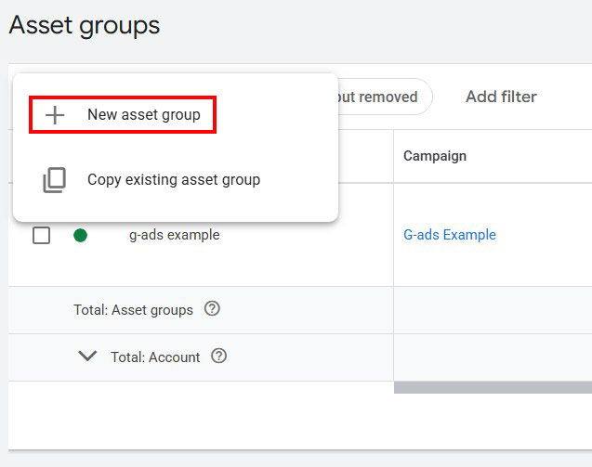The height and width of the screenshot is (467, 592).
Task: Click the plus icon for new asset group
Action: click(56, 115)
